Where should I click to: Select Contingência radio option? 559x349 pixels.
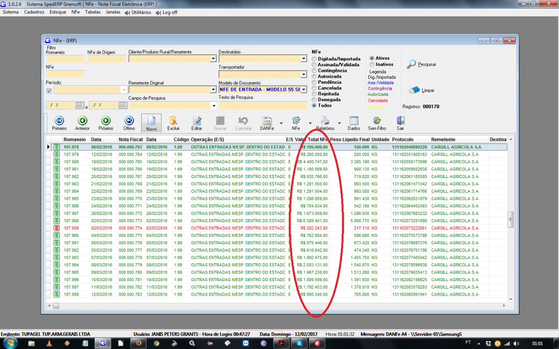click(x=314, y=70)
